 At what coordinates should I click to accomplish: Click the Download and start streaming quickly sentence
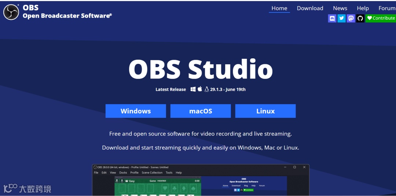(x=201, y=148)
